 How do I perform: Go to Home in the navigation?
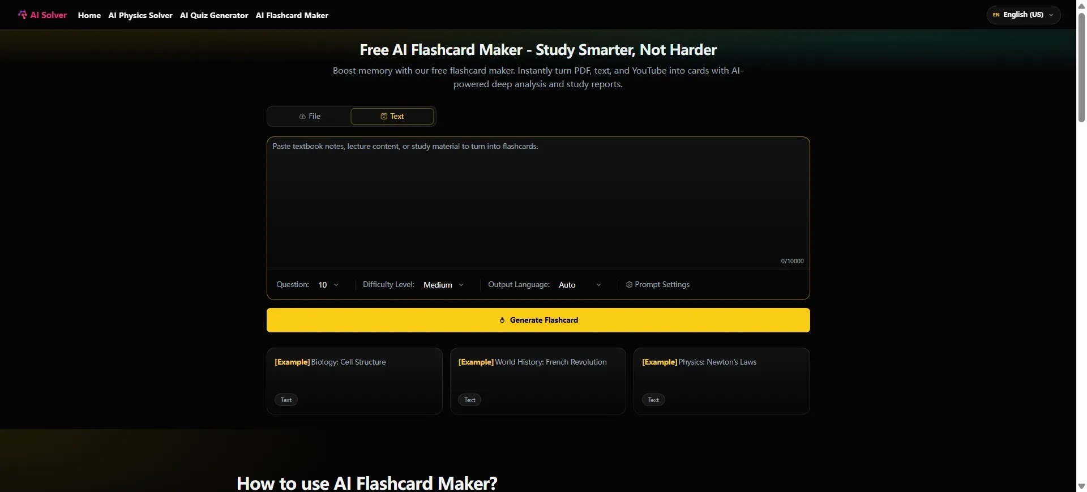point(89,15)
